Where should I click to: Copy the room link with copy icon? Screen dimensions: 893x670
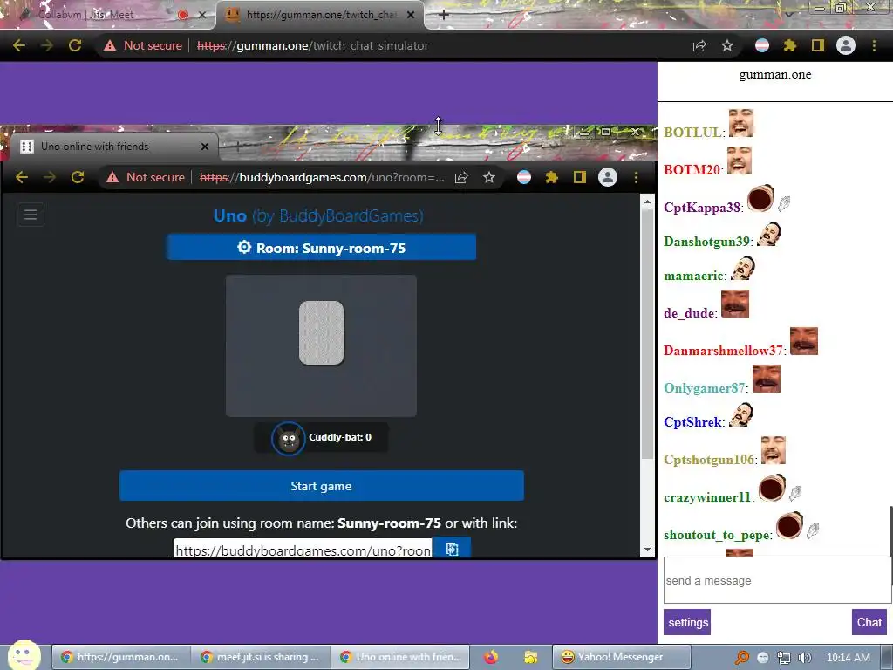pyautogui.click(x=452, y=548)
